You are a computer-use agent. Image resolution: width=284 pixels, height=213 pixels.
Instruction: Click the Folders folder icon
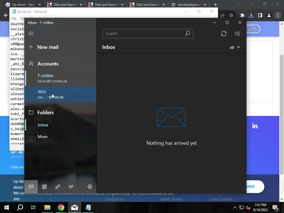(31, 112)
